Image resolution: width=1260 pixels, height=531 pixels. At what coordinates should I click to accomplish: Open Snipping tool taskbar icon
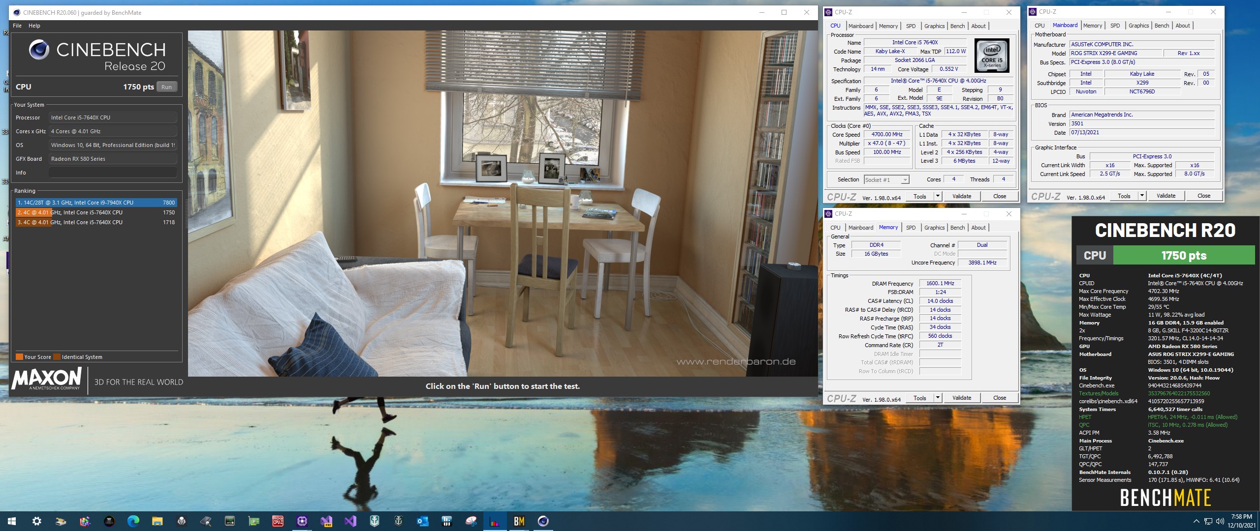tap(471, 521)
